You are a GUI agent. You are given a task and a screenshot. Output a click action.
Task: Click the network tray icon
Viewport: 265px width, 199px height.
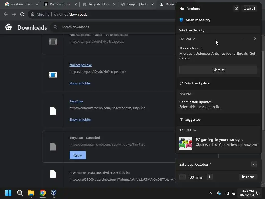[227, 193]
